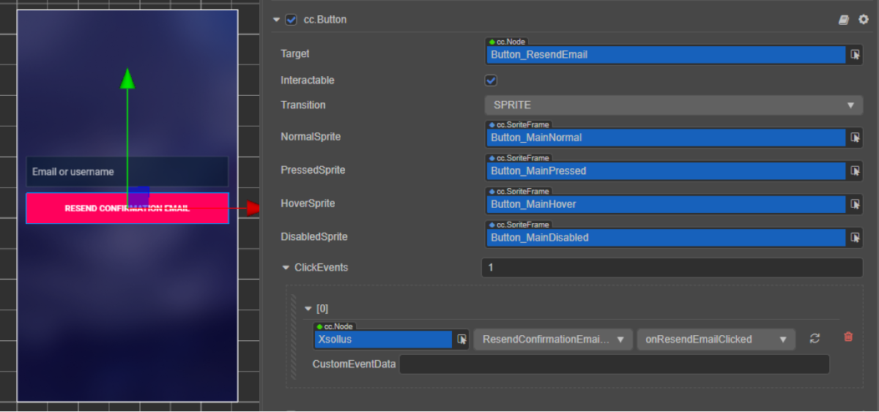The image size is (879, 412).
Task: Click the Email or username field in preview
Action: (127, 172)
